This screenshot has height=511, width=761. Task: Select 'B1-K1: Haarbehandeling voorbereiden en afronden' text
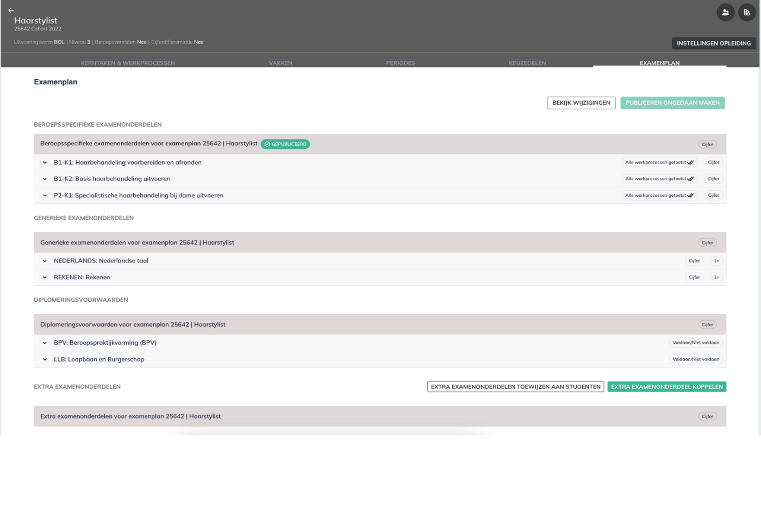(128, 163)
